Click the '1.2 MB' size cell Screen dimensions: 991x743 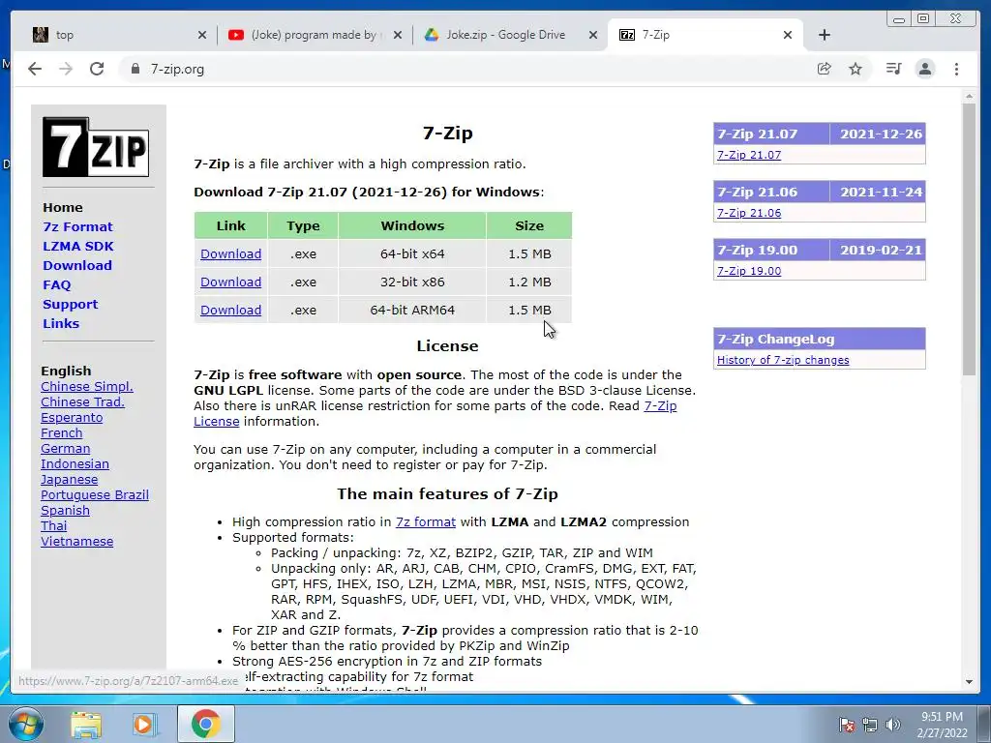click(529, 282)
